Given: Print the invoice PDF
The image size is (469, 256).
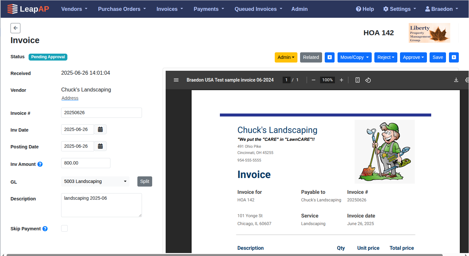Looking at the screenshot, I should pos(467,80).
